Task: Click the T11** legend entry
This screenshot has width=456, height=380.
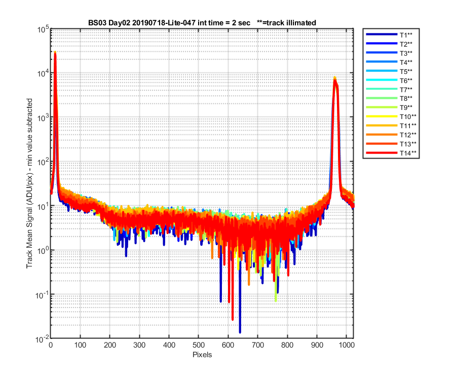Action: pos(391,126)
